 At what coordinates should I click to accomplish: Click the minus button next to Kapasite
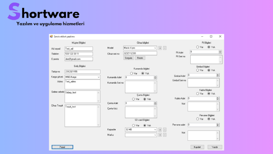tap(165, 129)
